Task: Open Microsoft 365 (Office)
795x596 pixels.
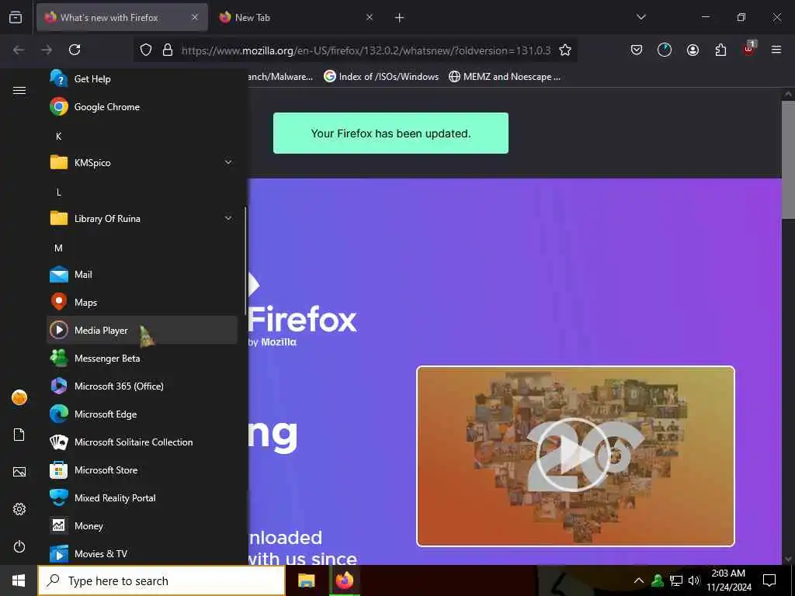Action: [x=142, y=386]
